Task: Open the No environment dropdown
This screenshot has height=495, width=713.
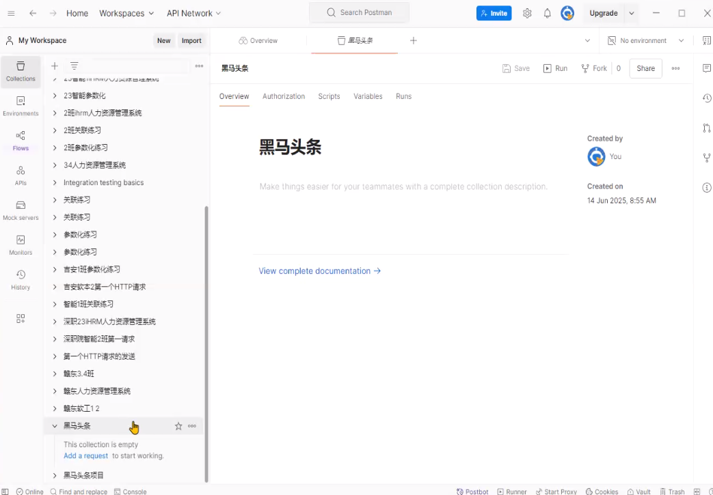Action: pyautogui.click(x=646, y=40)
